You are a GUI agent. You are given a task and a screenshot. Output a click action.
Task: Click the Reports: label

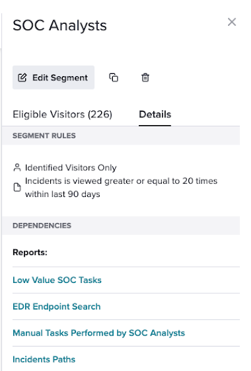[x=30, y=252]
